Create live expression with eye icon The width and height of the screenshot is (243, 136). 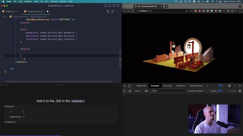[146, 91]
